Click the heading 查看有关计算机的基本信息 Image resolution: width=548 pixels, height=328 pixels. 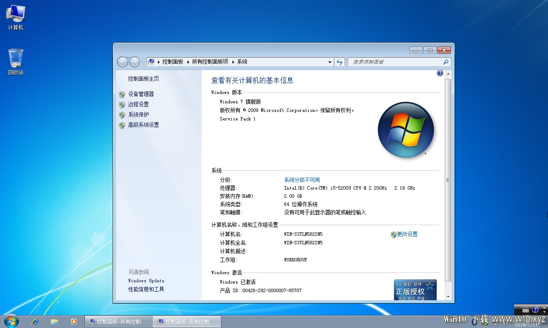click(252, 80)
